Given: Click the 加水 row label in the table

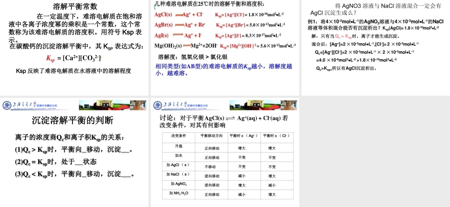Looking at the screenshot, I should coord(179,155).
